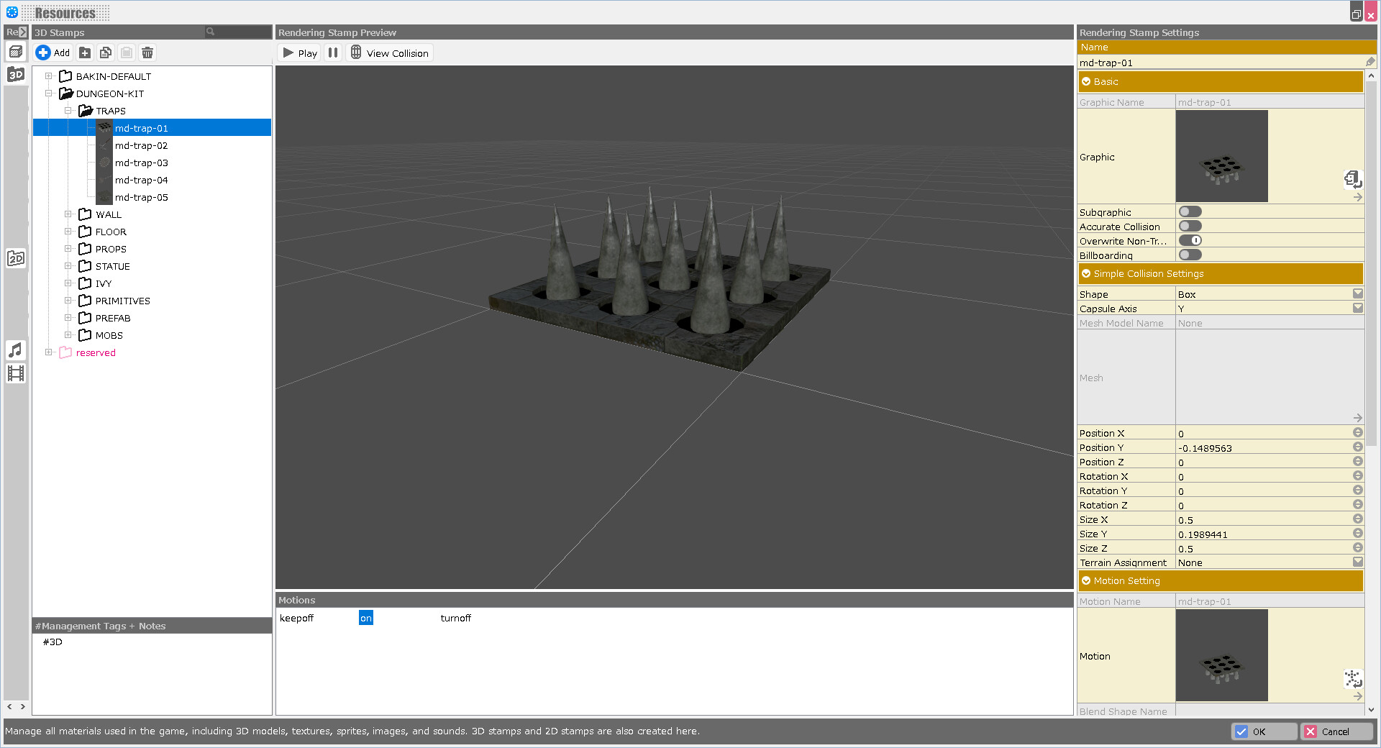Enable Accurate Collision
This screenshot has width=1381, height=748.
pyautogui.click(x=1190, y=225)
